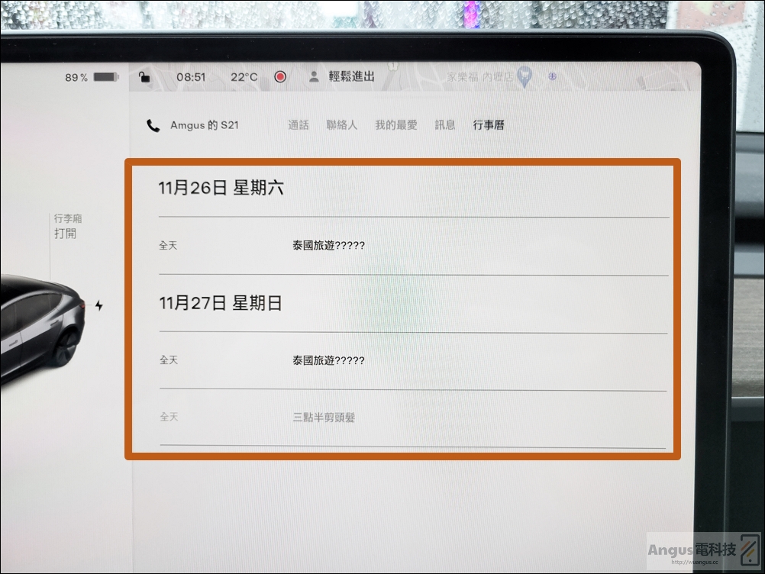Open the 三點半剪頭髮 event
Viewport: 765px width, 574px height.
click(x=413, y=418)
